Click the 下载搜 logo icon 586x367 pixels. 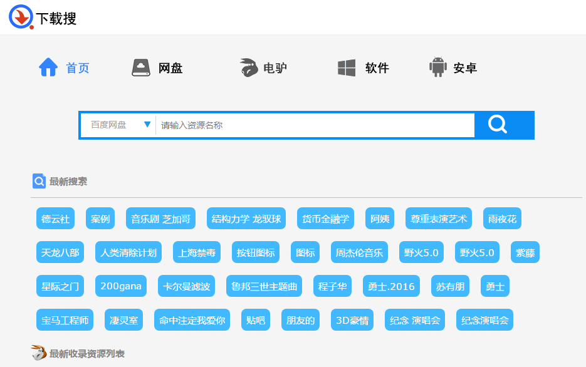(21, 17)
